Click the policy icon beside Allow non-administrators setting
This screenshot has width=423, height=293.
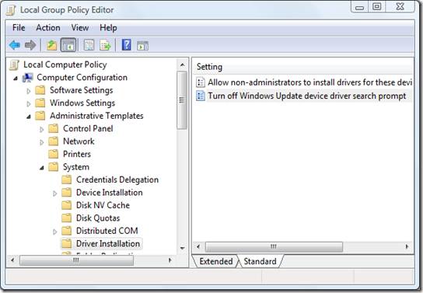pos(201,82)
